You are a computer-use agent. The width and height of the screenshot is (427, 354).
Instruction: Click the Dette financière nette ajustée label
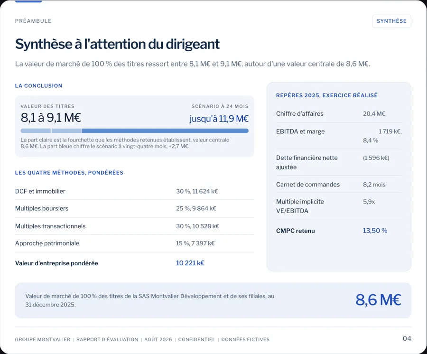[x=307, y=162]
